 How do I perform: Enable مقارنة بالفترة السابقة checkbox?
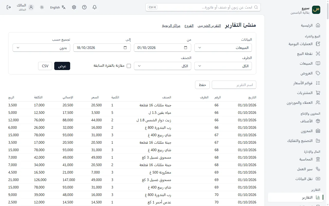[x=129, y=66]
